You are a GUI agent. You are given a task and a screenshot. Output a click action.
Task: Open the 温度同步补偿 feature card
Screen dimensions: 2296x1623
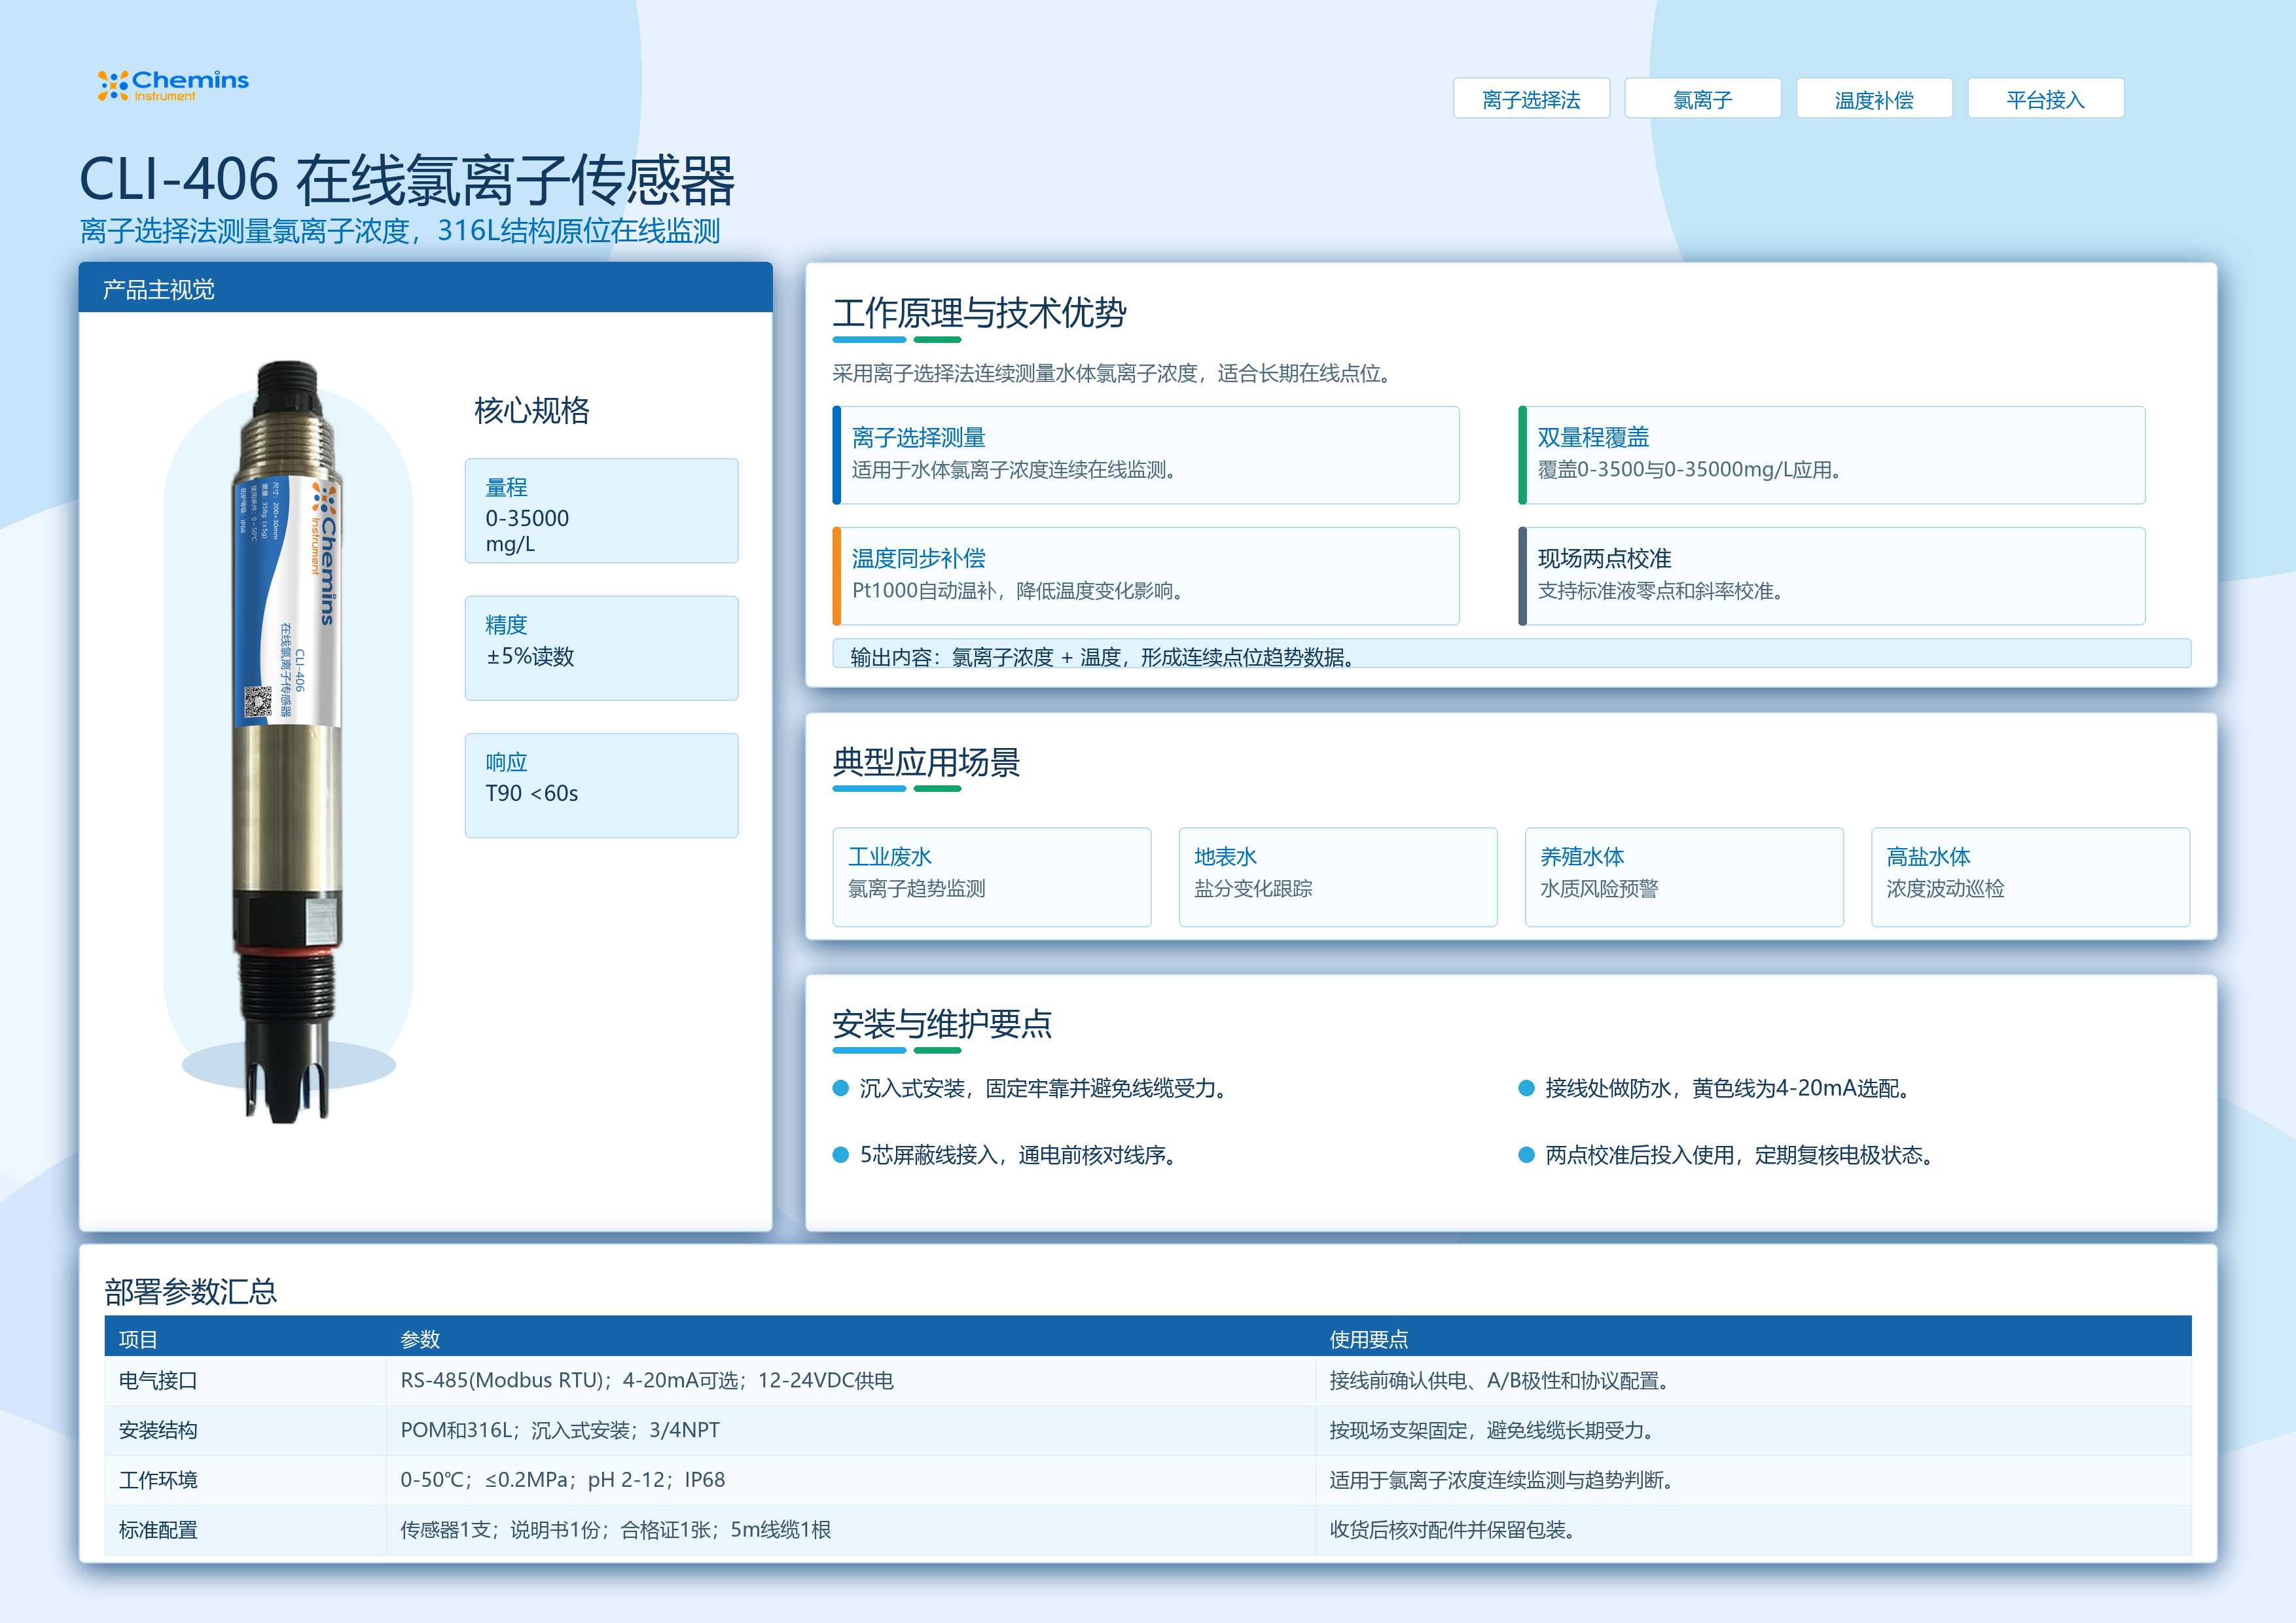pyautogui.click(x=1146, y=576)
